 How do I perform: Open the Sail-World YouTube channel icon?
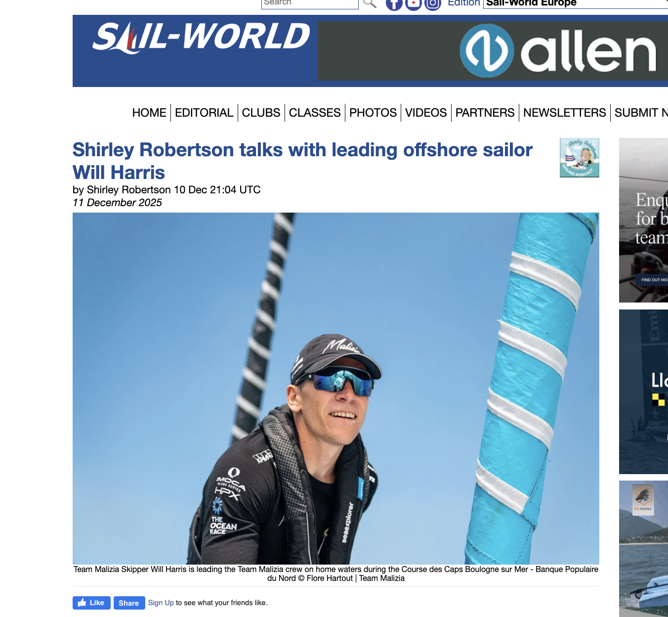click(x=414, y=4)
